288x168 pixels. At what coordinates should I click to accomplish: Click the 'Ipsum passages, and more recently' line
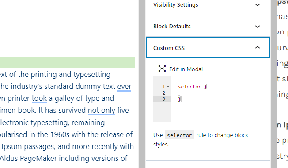tap(68, 146)
